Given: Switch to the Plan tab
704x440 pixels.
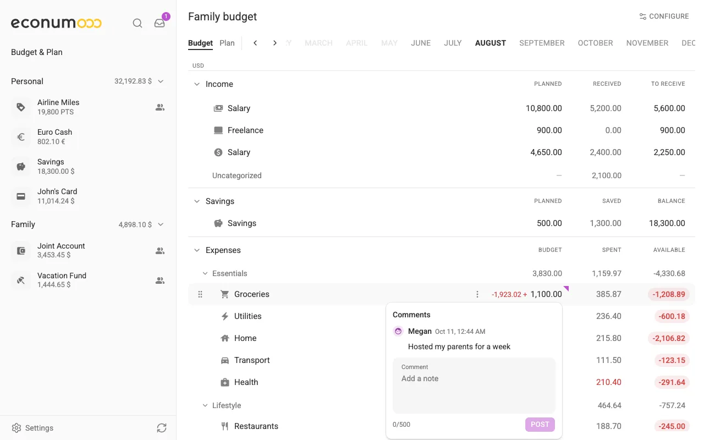Looking at the screenshot, I should tap(227, 43).
